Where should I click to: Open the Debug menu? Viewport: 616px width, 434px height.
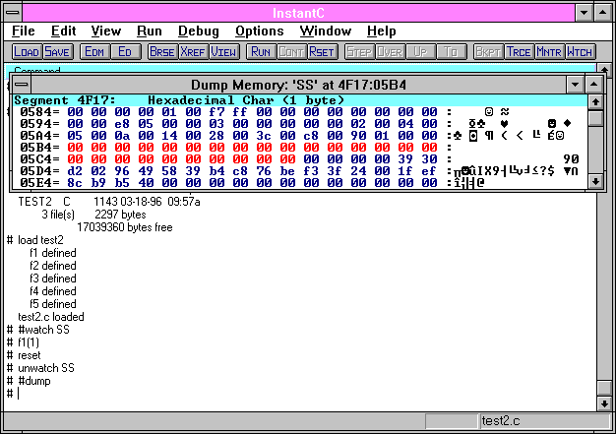[x=199, y=31]
